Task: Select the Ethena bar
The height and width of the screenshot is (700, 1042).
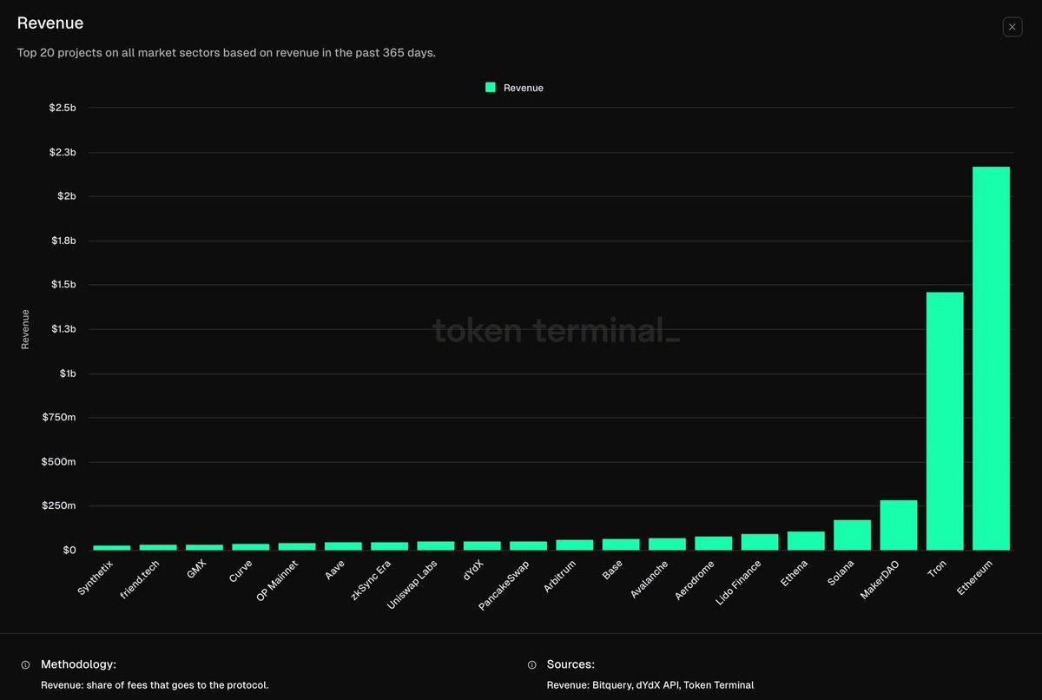Action: (x=806, y=540)
